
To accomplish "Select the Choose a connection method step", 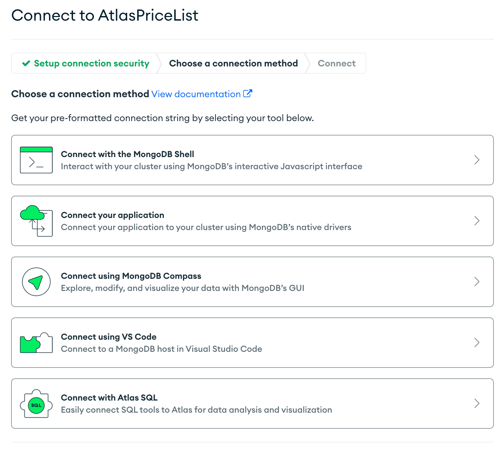I will (x=233, y=63).
